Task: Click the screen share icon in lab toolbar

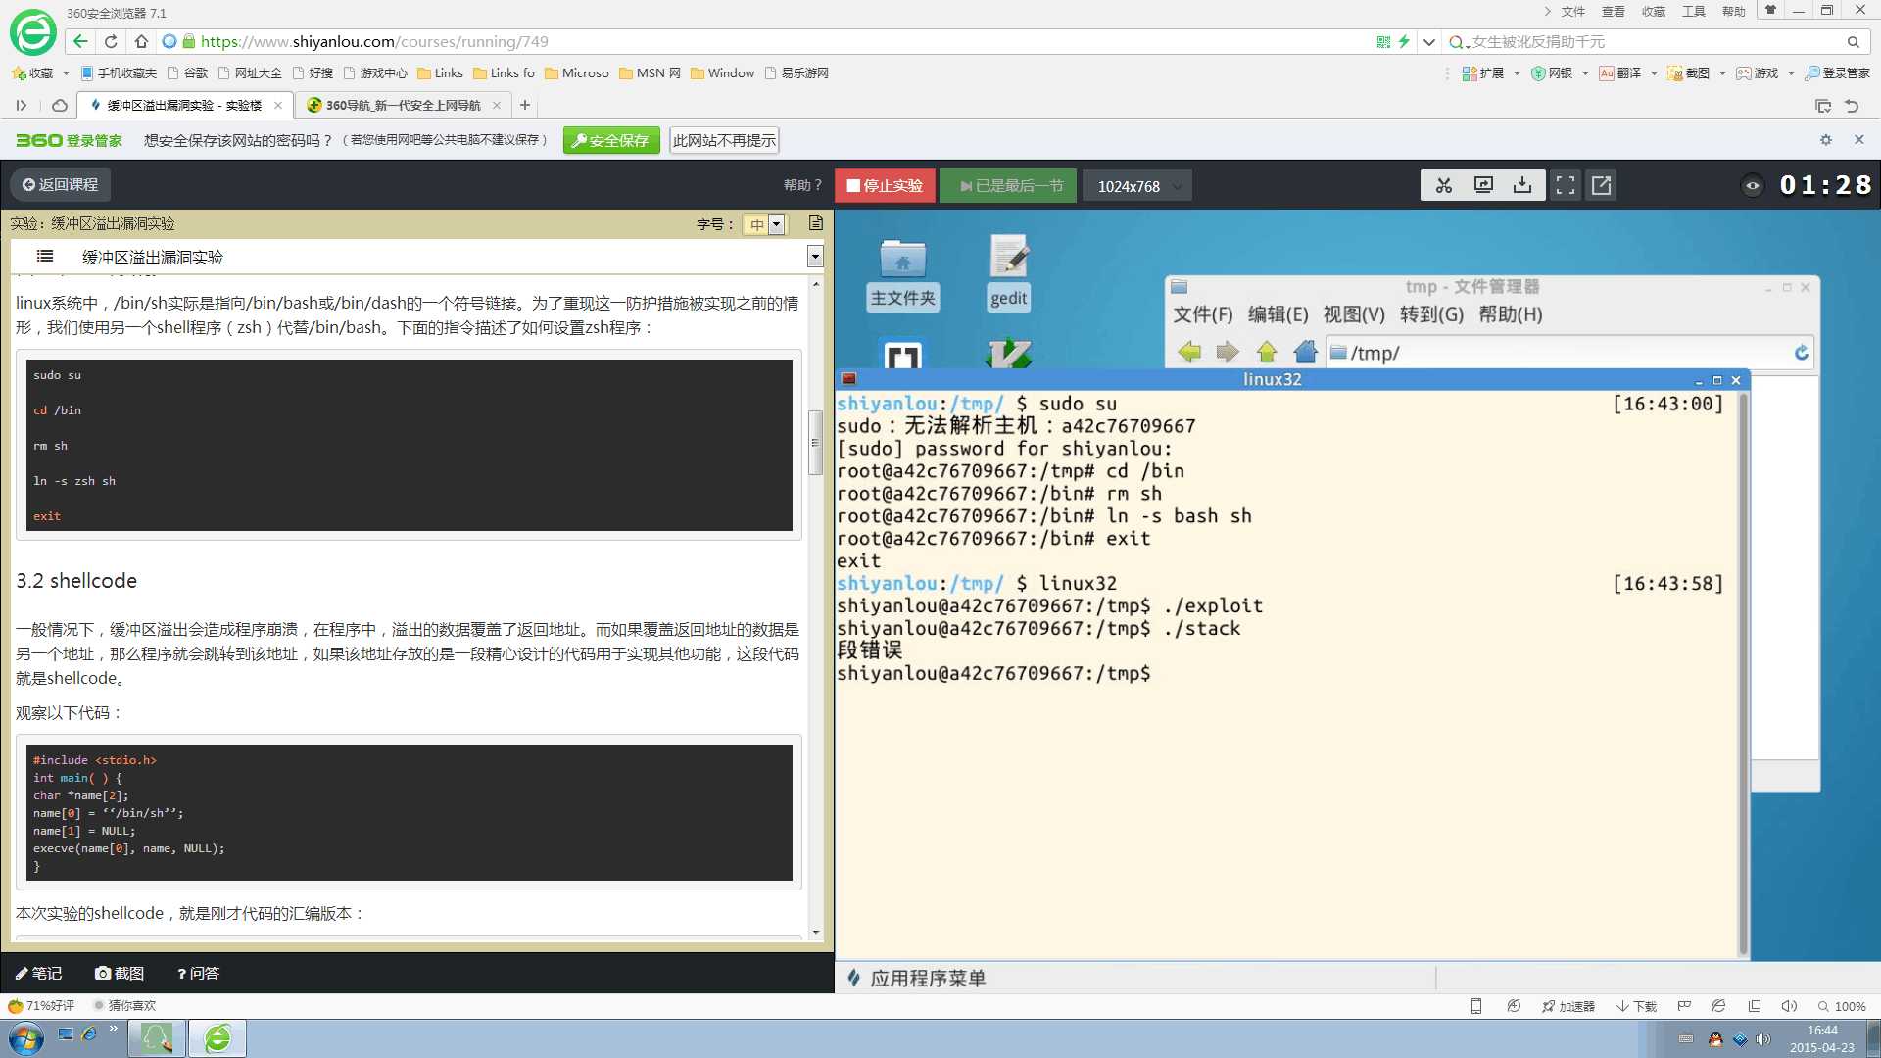Action: (1483, 185)
